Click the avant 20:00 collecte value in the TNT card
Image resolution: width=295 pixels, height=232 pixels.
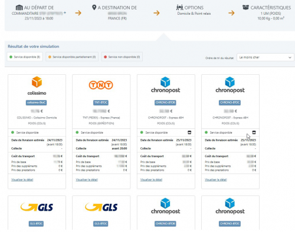pos(119,148)
